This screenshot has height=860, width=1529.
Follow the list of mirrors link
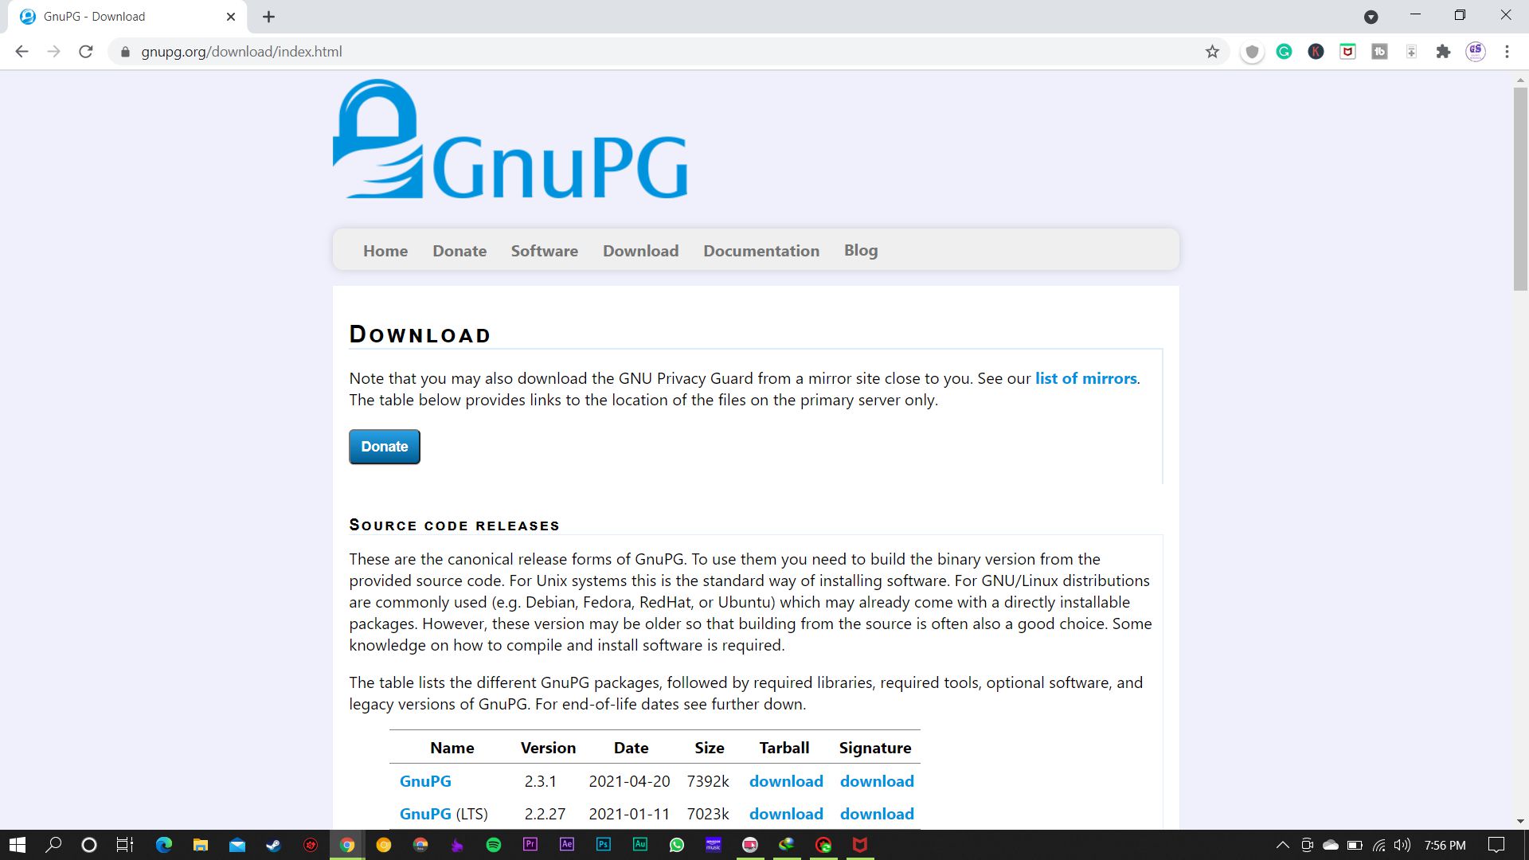pyautogui.click(x=1086, y=378)
